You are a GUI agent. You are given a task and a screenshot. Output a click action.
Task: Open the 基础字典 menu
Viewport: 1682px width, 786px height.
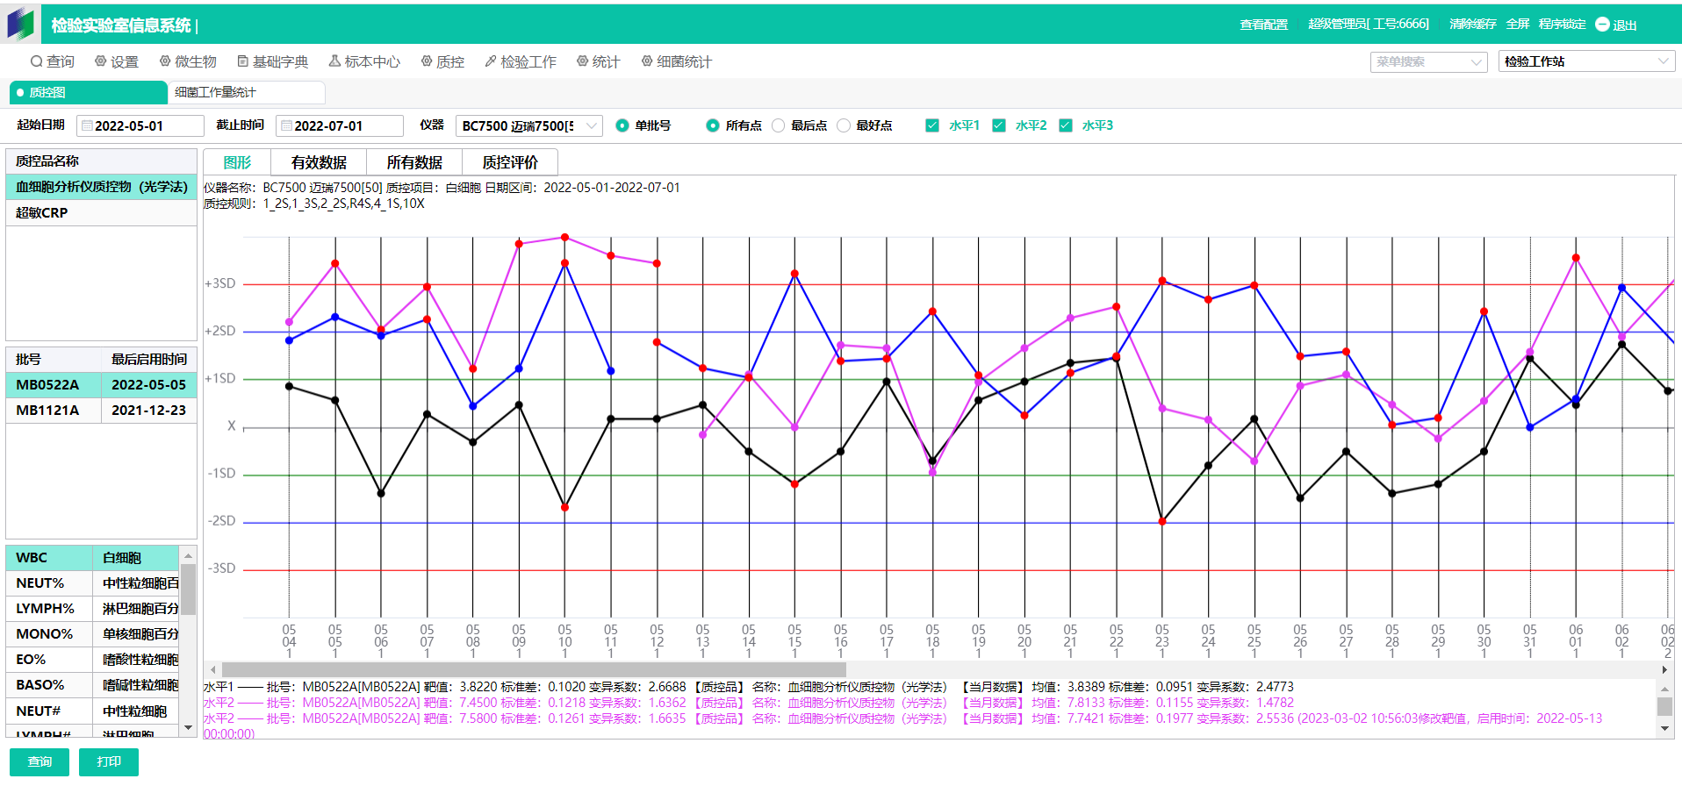272,61
